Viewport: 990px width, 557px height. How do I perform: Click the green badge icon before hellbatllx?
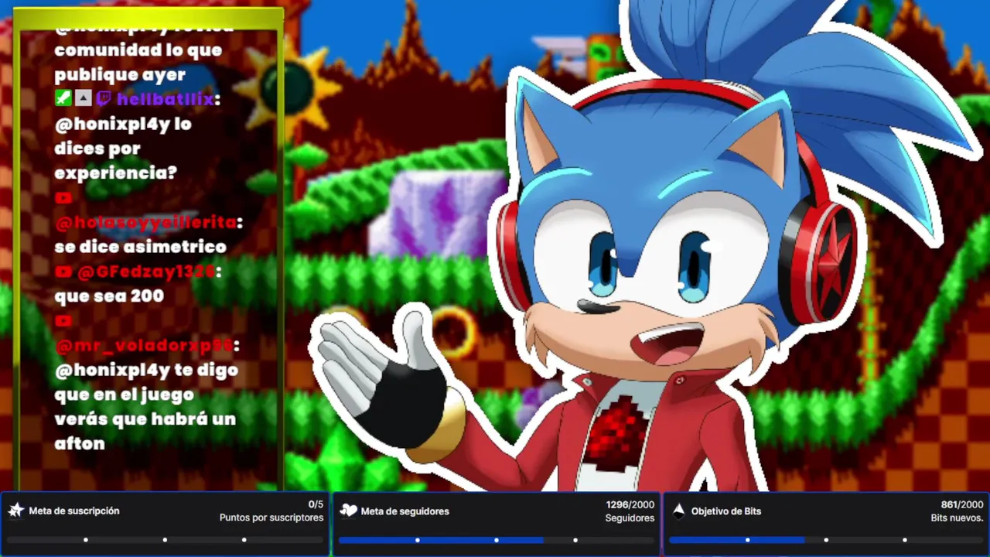coord(63,99)
